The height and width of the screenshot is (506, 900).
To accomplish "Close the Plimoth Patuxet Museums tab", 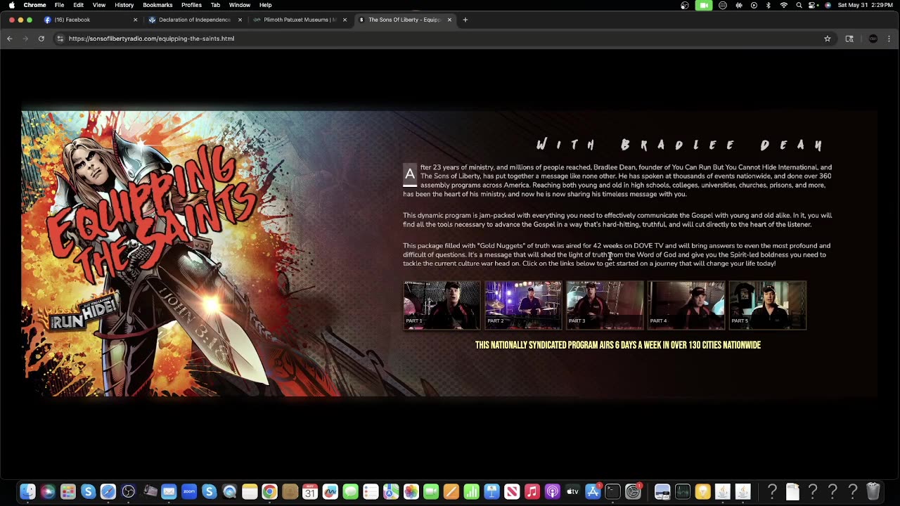I will [345, 20].
